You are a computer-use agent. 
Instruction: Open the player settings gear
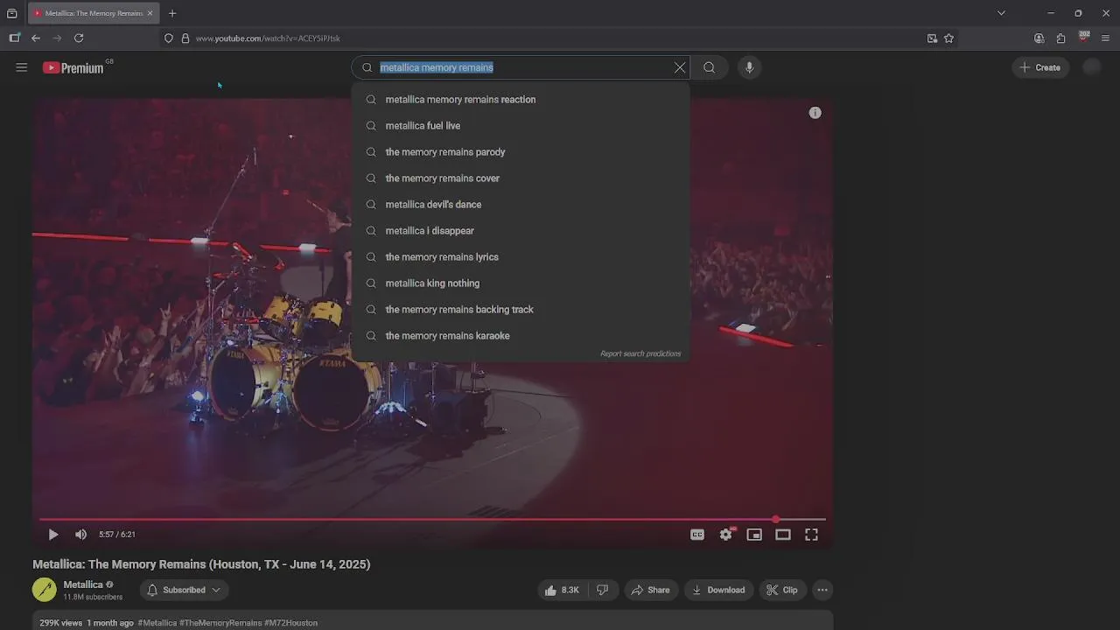coord(726,535)
